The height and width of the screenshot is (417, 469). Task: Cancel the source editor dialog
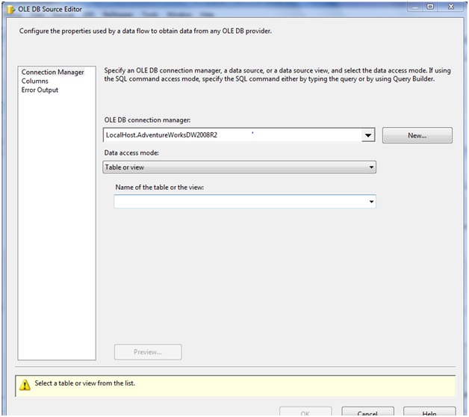click(x=367, y=413)
